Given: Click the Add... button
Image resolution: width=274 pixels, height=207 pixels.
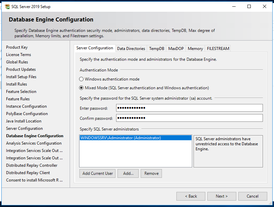Looking at the screenshot, I should pos(128,173).
